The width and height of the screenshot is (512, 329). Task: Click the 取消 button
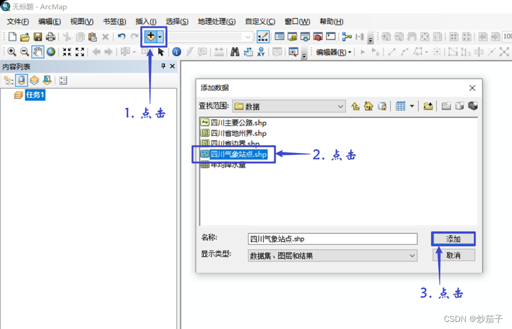pos(453,255)
